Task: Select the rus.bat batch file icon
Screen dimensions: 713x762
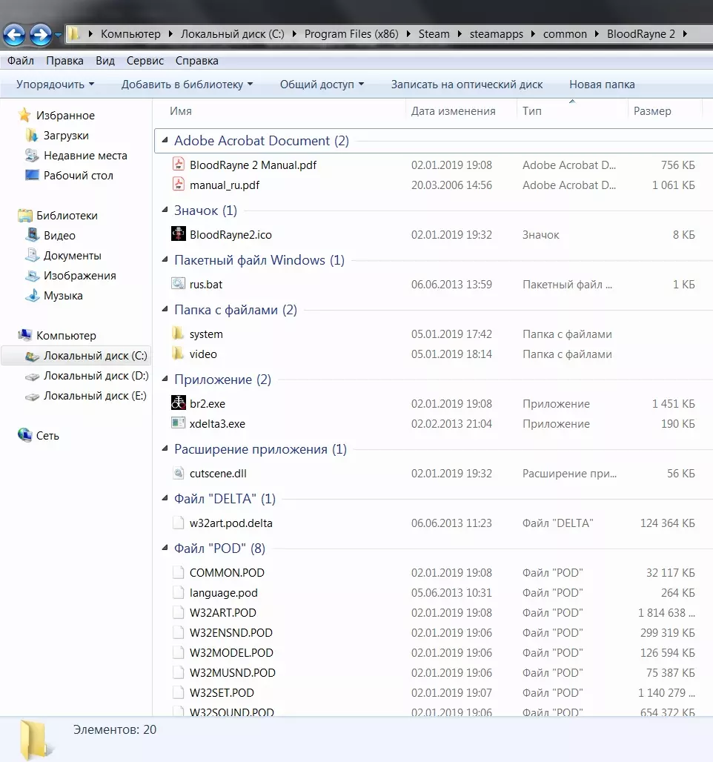Action: tap(178, 285)
